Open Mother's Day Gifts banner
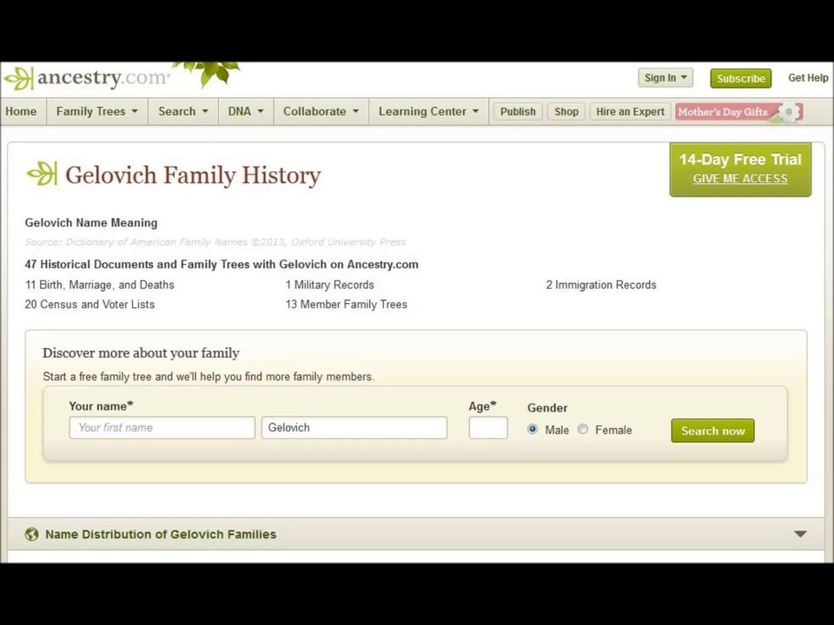 (738, 112)
